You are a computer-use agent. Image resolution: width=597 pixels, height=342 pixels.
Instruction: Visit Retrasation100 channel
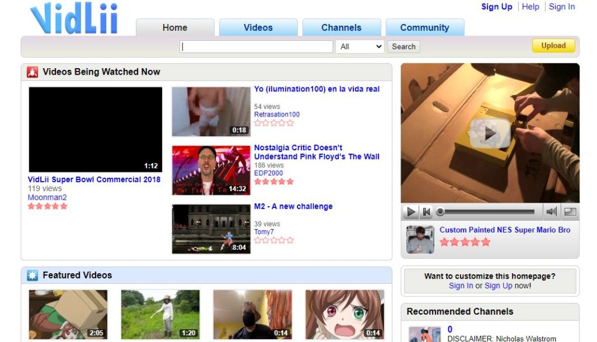pyautogui.click(x=277, y=115)
